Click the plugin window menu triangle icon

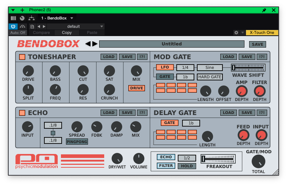[13, 10]
